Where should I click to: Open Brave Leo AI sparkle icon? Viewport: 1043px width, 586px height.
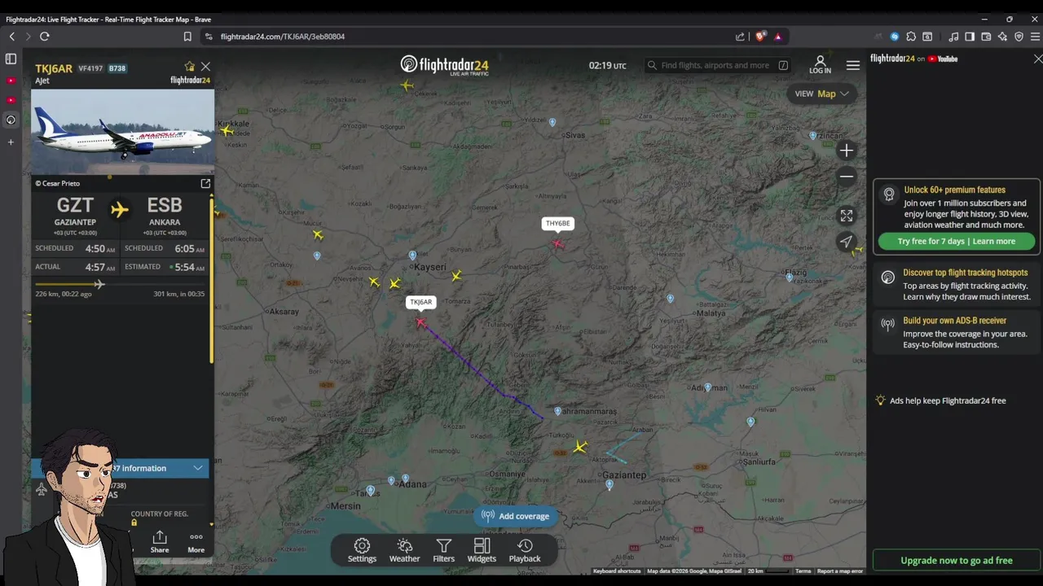[1002, 37]
